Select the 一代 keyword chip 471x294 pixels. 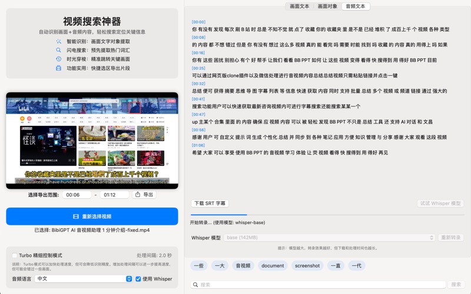click(357, 266)
